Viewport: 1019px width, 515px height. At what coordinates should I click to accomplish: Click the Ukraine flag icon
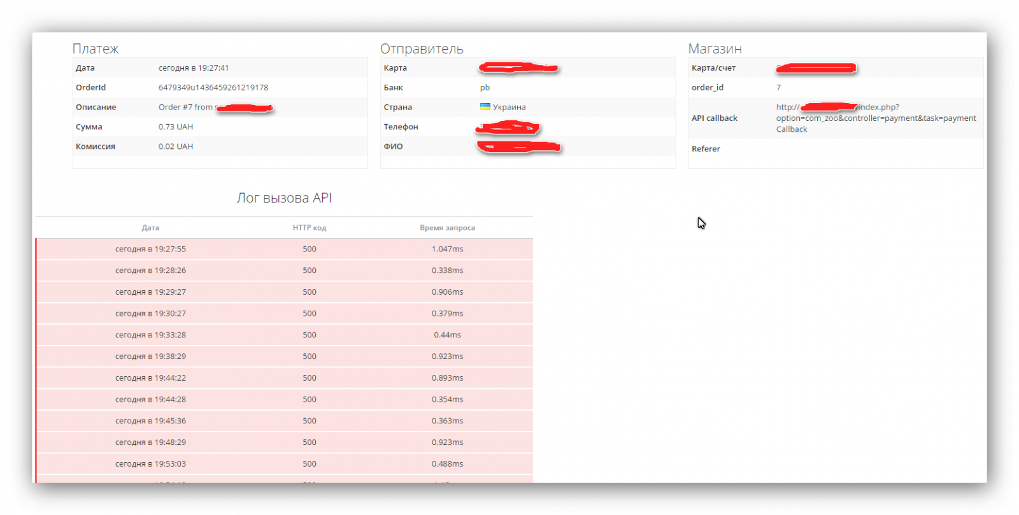coord(485,107)
